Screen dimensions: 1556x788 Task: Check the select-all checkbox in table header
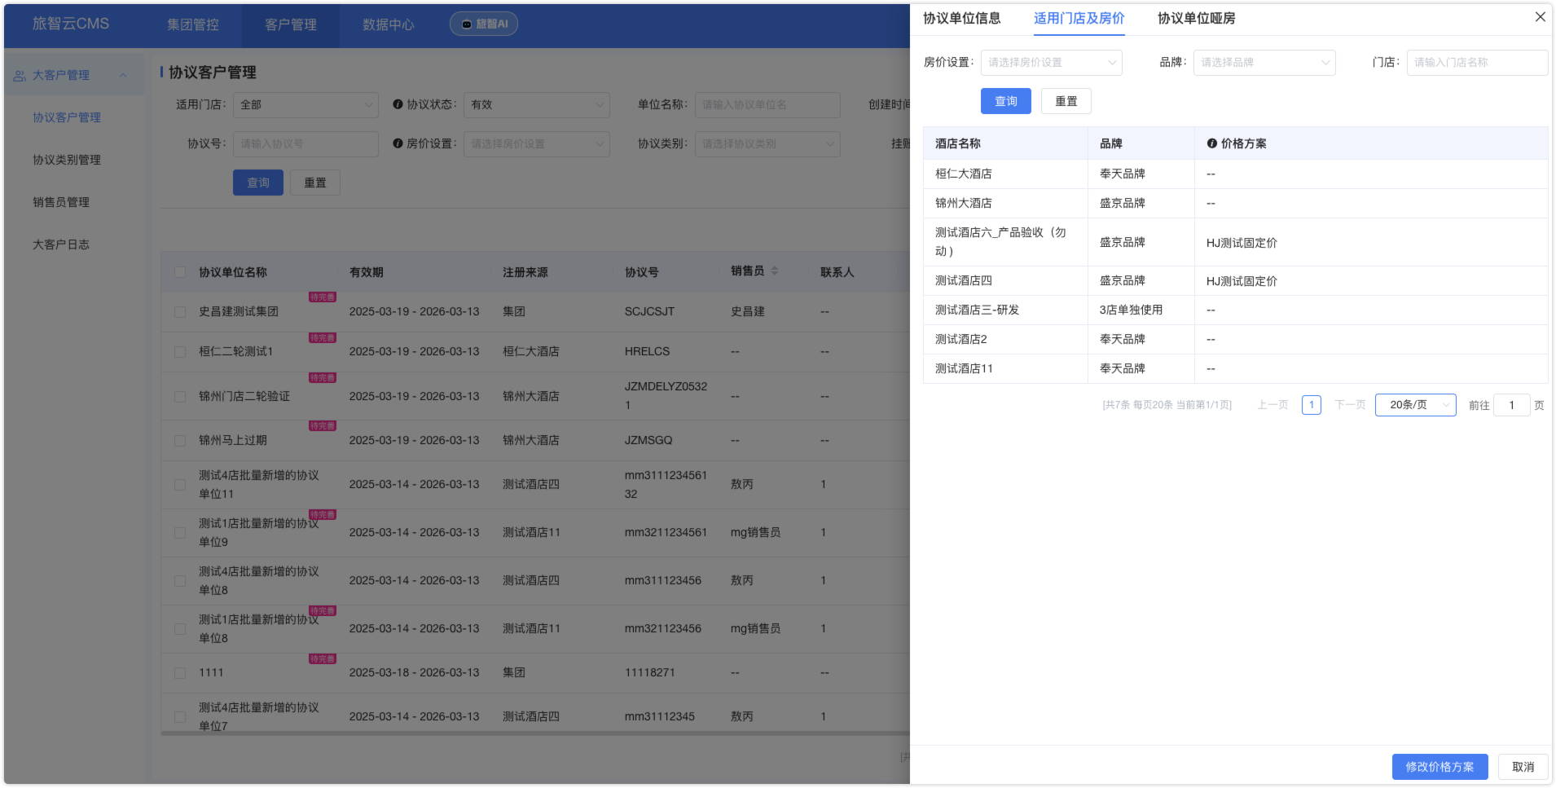point(180,272)
